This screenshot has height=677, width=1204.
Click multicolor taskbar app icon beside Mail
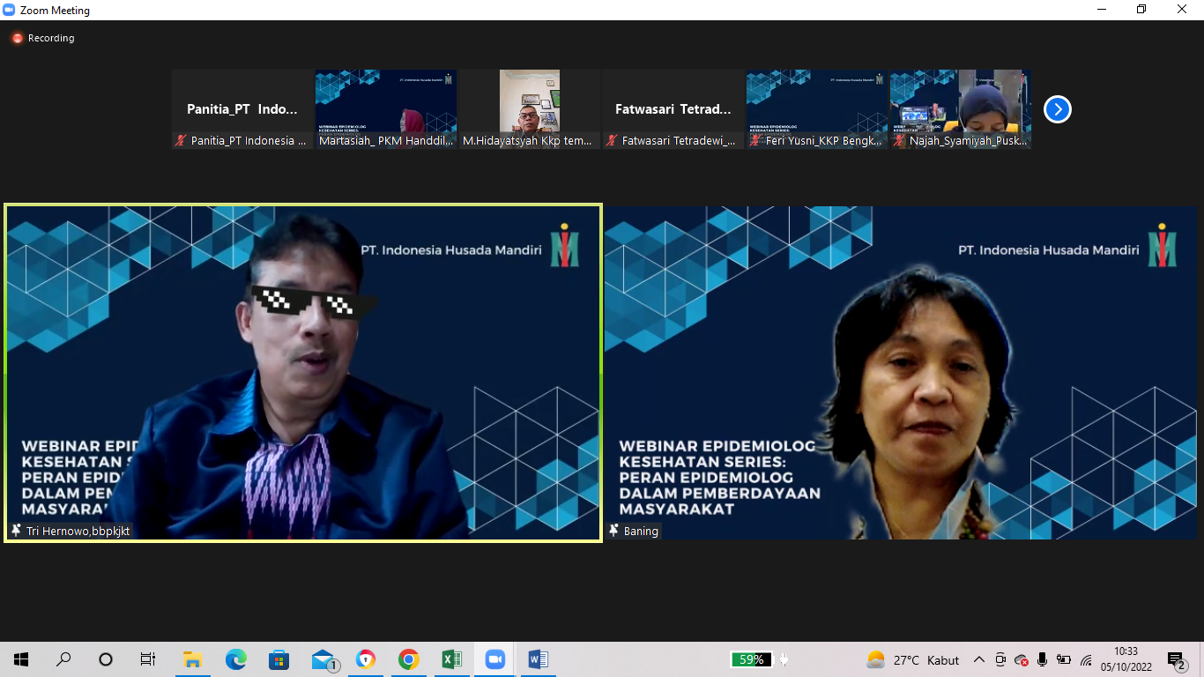tap(366, 659)
